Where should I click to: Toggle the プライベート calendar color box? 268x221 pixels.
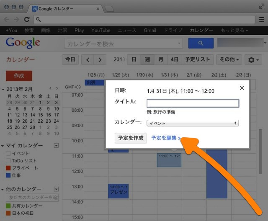point(8,168)
